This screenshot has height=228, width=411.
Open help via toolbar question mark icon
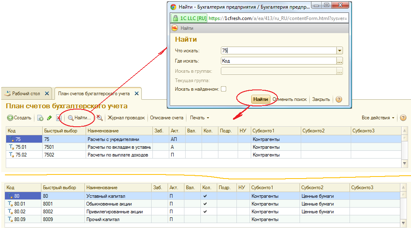[x=403, y=118]
